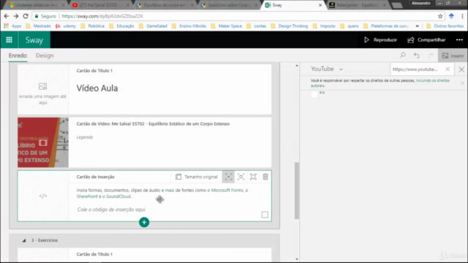
Task: Click the storyline vertical scrollbar thumb
Action: click(297, 191)
